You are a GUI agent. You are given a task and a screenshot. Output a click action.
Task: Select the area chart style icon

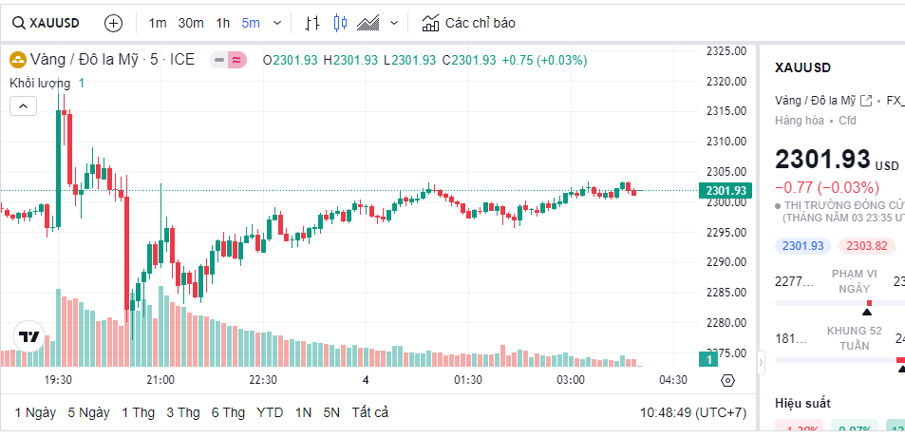pos(369,23)
